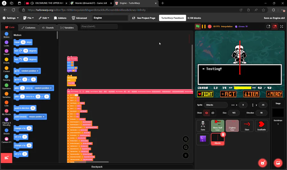Image resolution: width=287 pixels, height=170 pixels.
Task: Open the Menu Stuff folder
Action: [x=217, y=126]
